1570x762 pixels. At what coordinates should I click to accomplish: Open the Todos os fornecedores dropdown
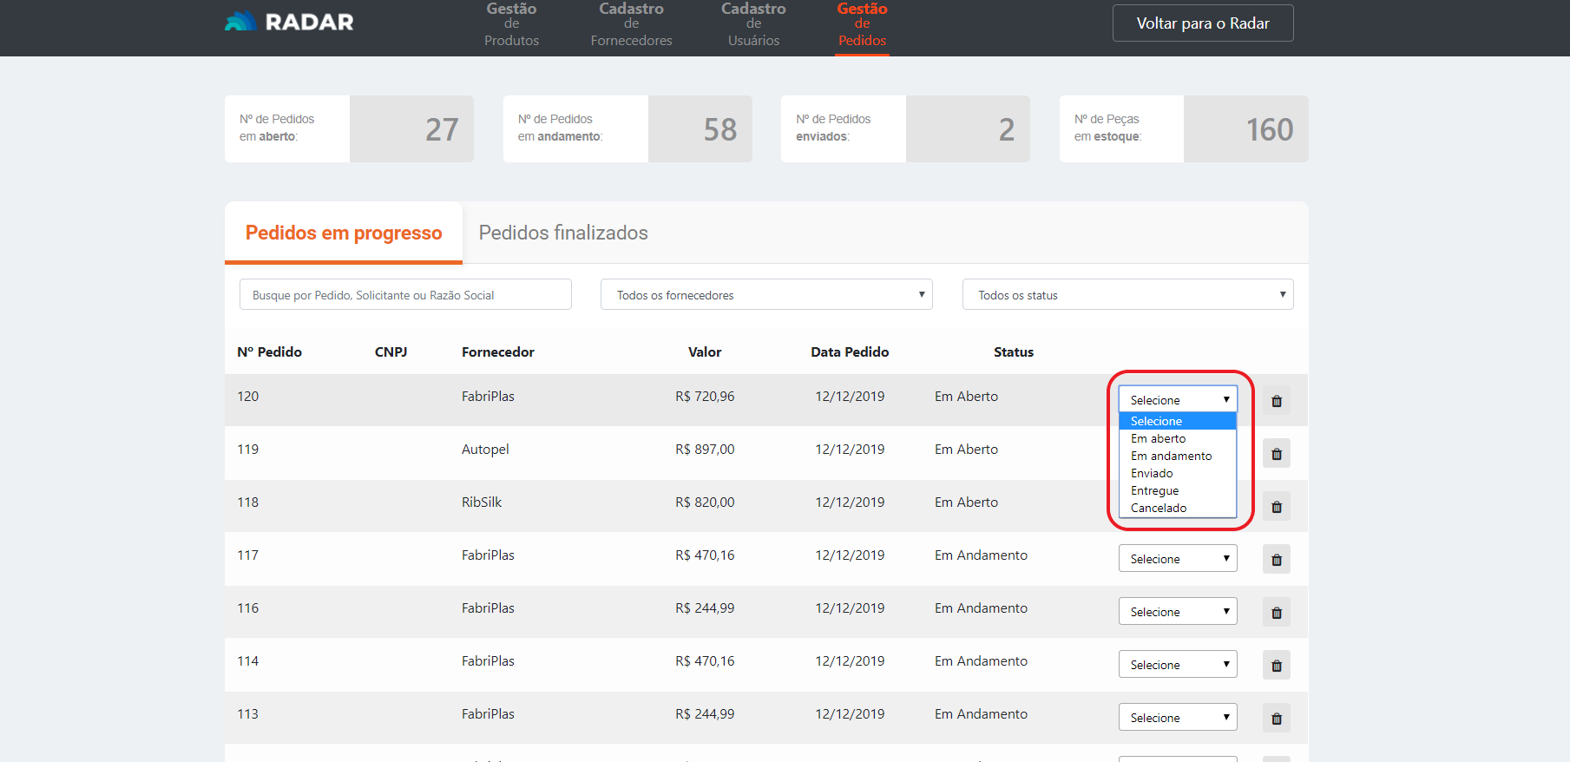765,295
